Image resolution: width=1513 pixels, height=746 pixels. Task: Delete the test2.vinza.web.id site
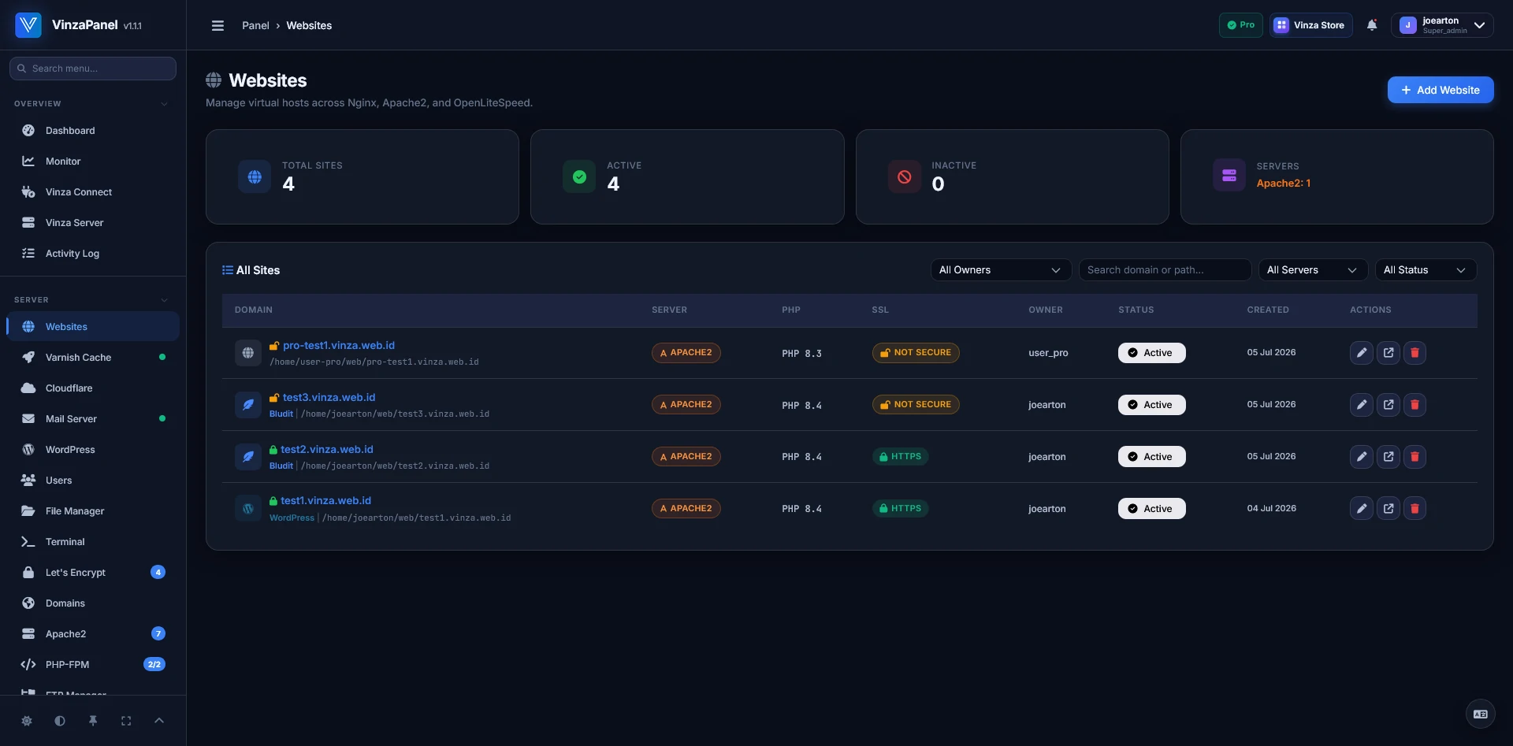coord(1414,457)
